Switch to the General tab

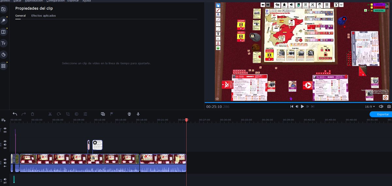pyautogui.click(x=20, y=16)
